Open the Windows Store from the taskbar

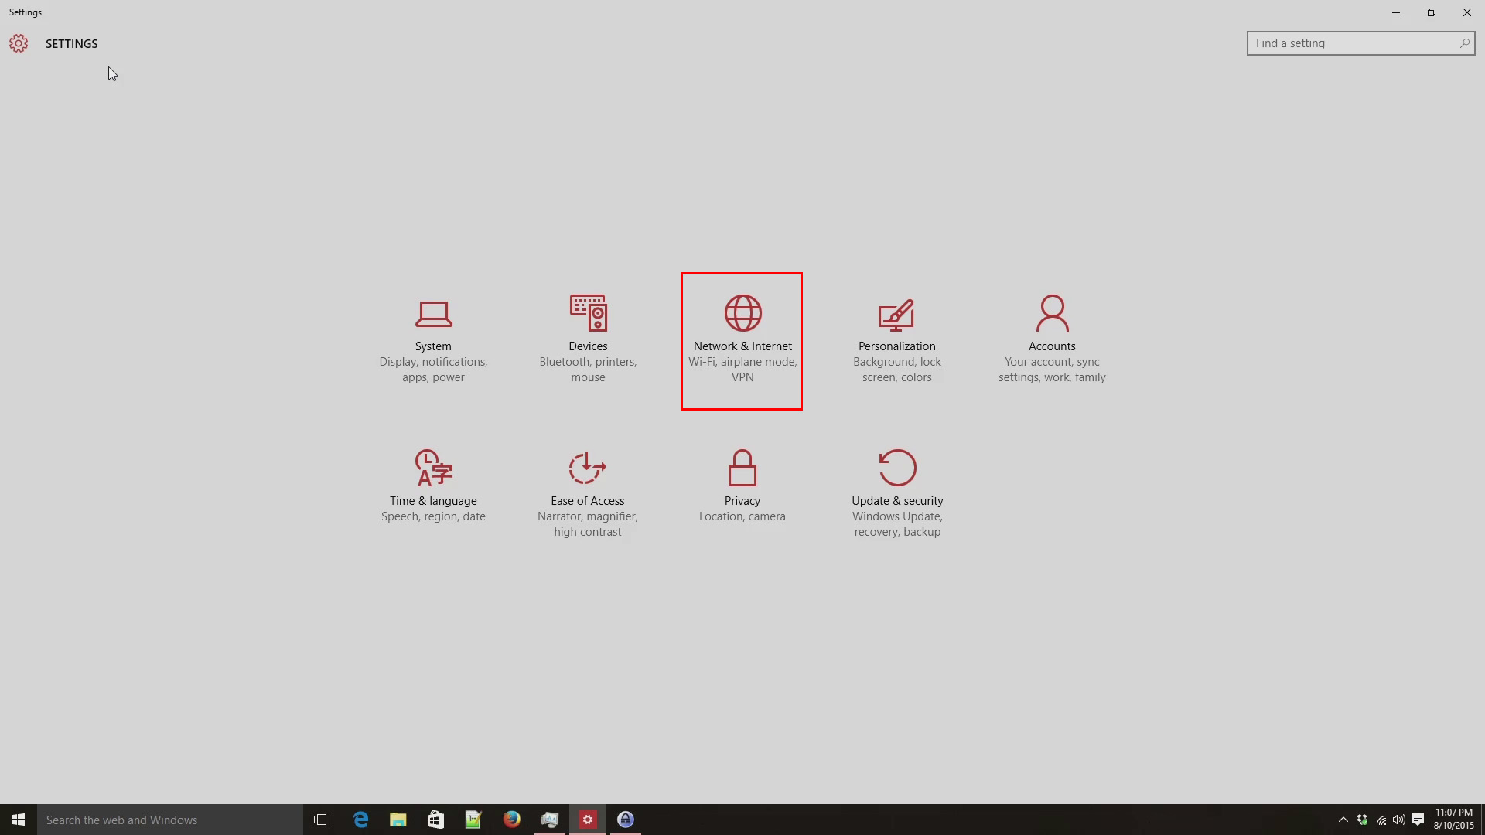pyautogui.click(x=435, y=820)
